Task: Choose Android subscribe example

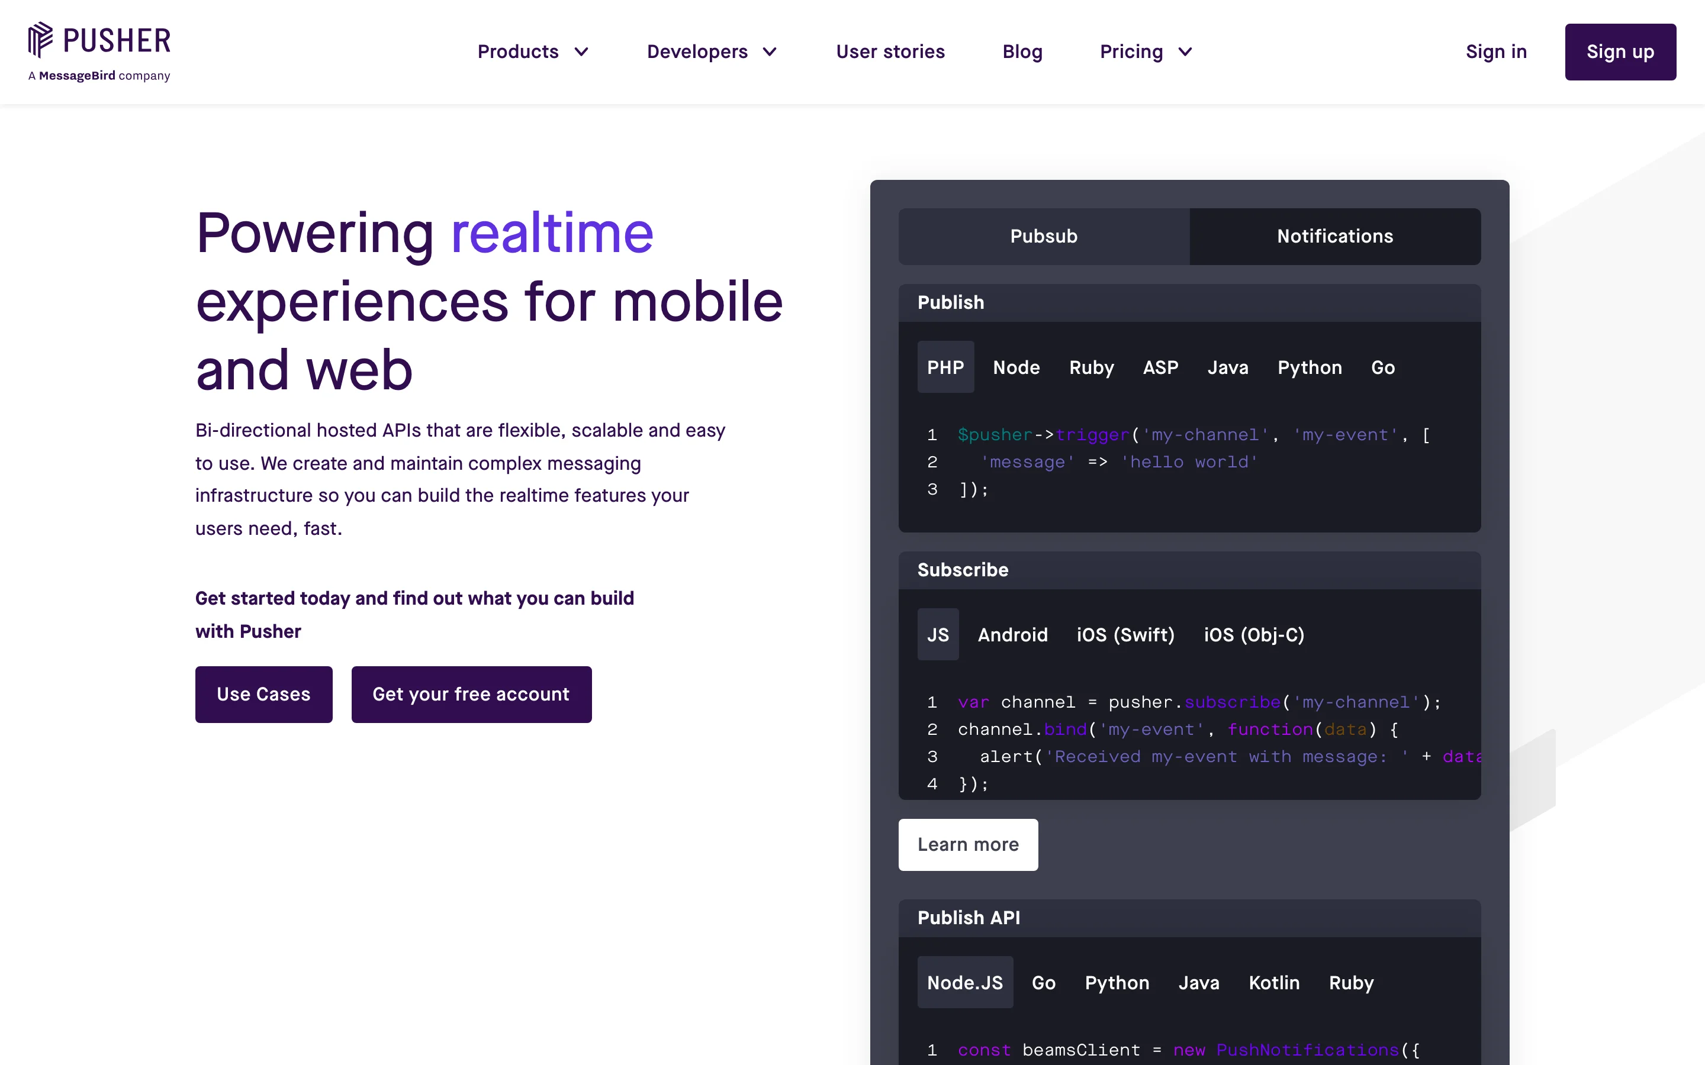Action: coord(1012,635)
